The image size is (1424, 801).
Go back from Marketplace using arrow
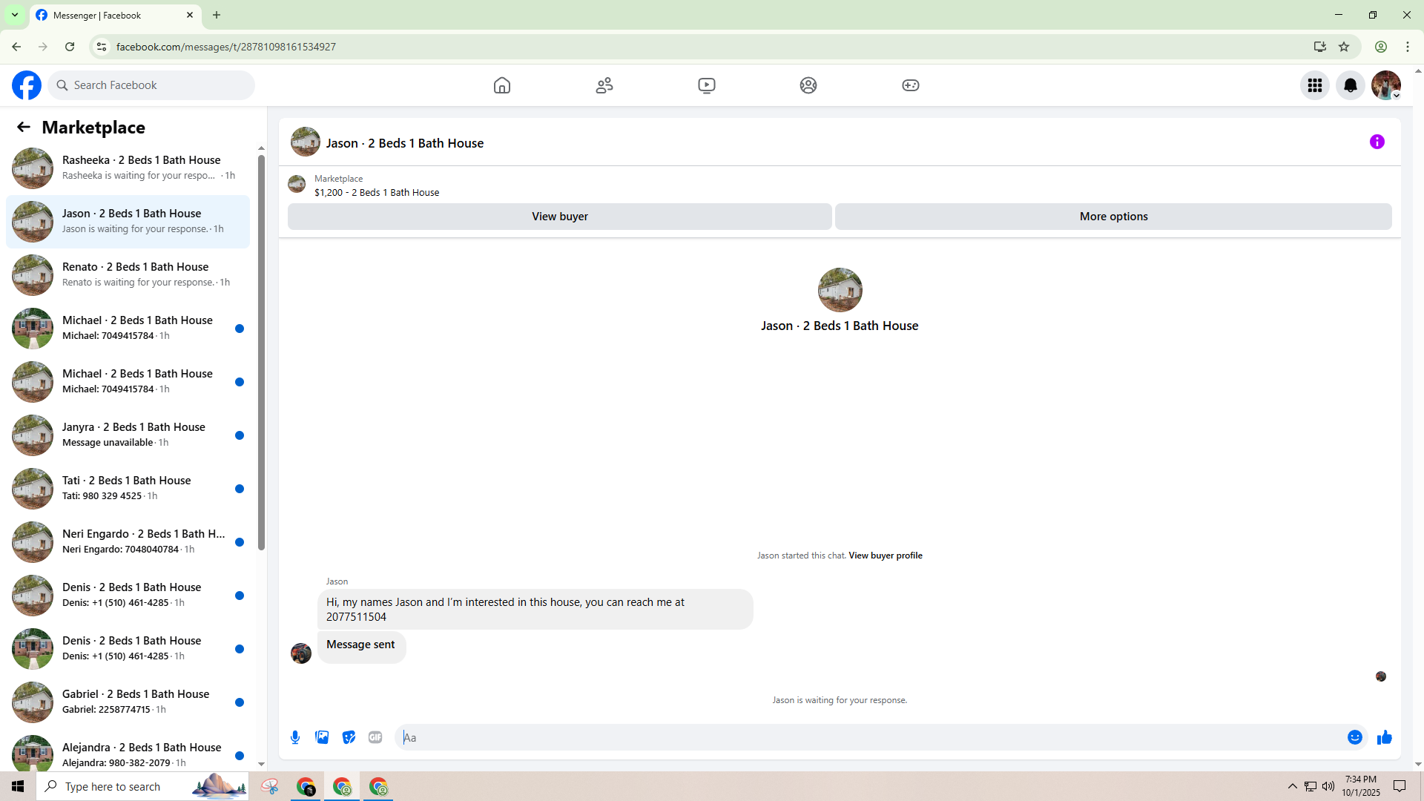click(x=24, y=127)
